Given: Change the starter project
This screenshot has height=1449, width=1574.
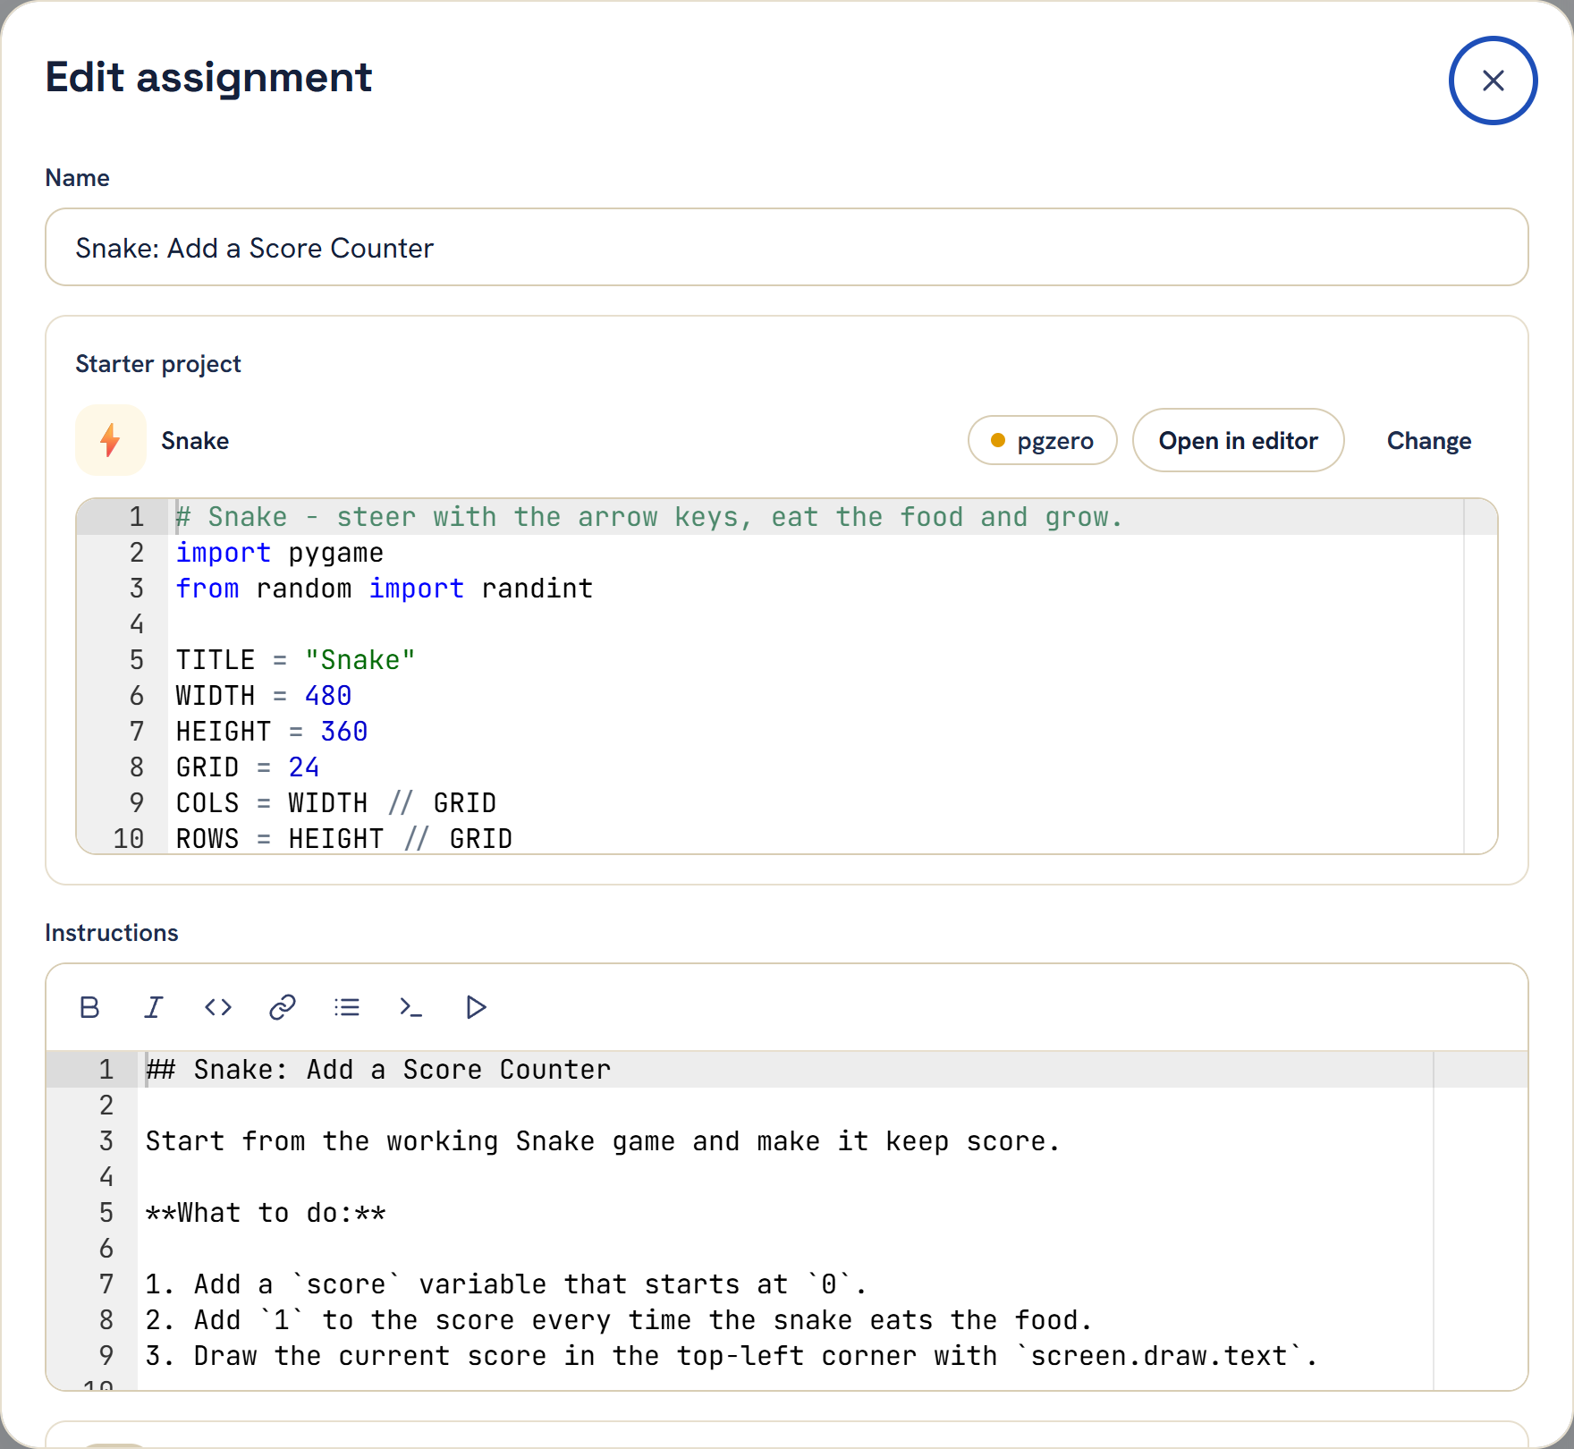Looking at the screenshot, I should (1428, 440).
